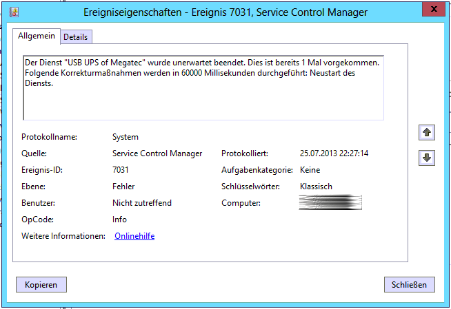Select the Ebene value Fehler
Viewport: 451px width, 309px height.
pos(123,187)
